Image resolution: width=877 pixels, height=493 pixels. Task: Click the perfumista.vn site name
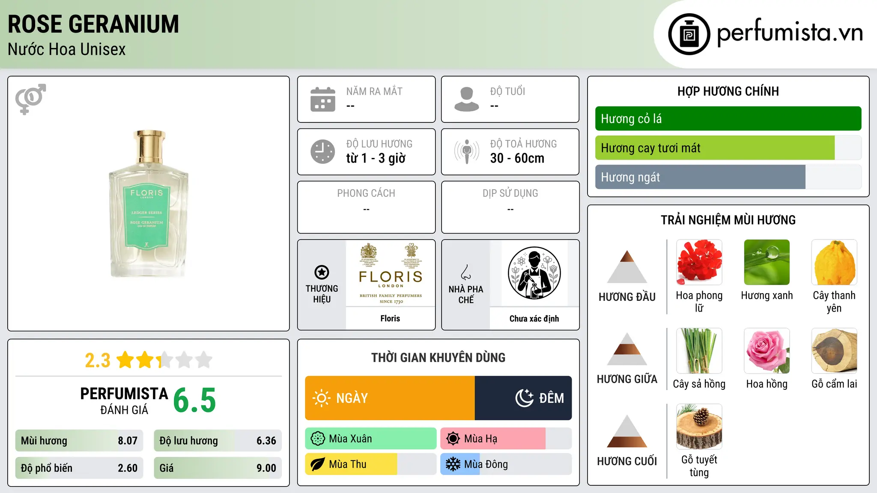click(x=790, y=32)
